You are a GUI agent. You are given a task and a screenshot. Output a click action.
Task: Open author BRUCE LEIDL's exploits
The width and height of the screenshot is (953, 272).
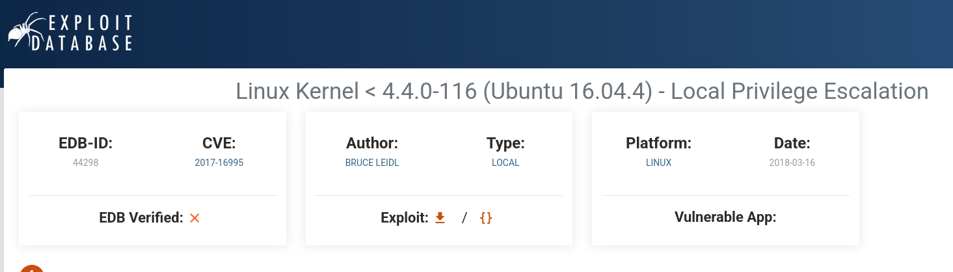point(372,163)
